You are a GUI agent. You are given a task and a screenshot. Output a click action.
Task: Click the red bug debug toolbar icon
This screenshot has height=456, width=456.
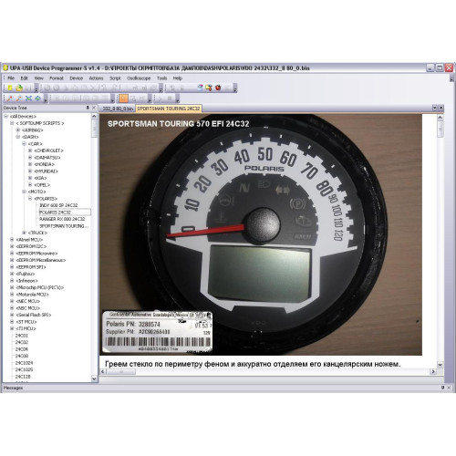(218, 88)
